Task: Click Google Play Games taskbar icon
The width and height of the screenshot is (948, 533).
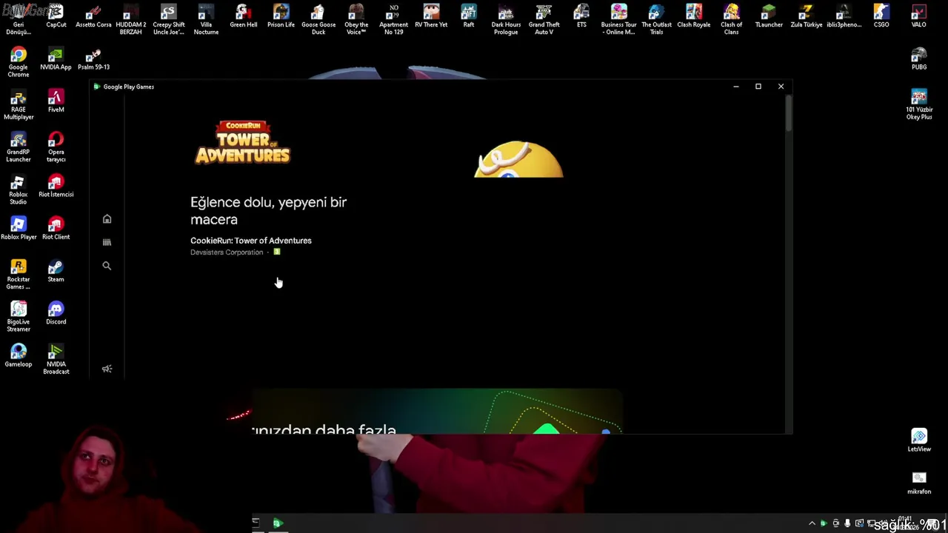Action: click(x=278, y=523)
